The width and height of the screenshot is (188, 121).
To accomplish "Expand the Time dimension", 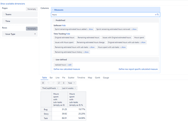I will pyautogui.click(x=4, y=21).
